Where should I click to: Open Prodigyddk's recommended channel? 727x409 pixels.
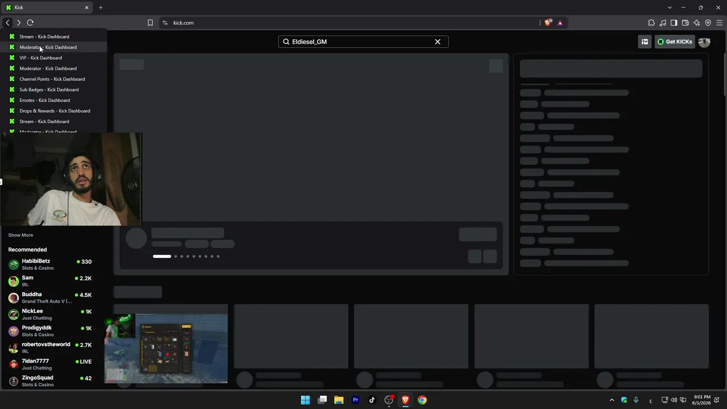[x=50, y=331]
